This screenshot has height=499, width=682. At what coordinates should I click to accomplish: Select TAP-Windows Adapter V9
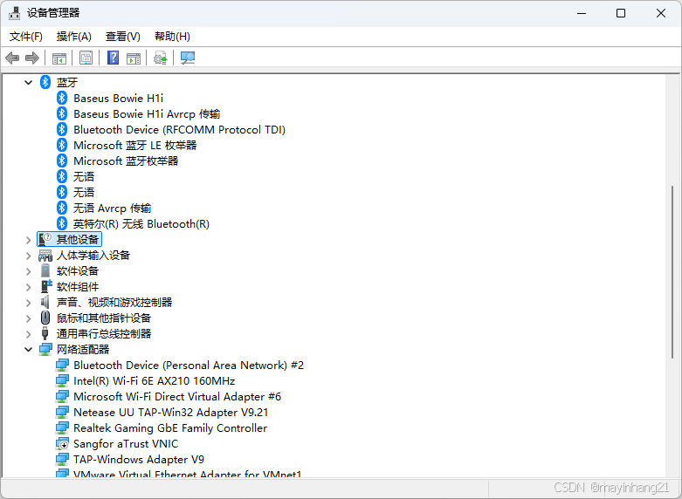coord(139,460)
